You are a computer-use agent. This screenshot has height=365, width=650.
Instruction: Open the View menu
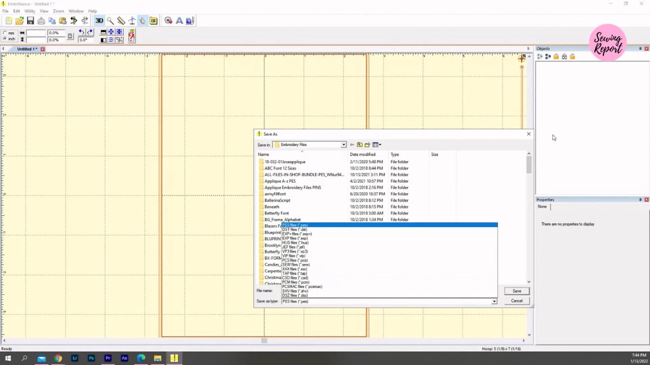click(44, 11)
